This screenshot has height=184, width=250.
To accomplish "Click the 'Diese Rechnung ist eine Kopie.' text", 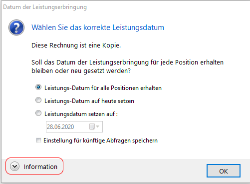I will pyautogui.click(x=76, y=45).
